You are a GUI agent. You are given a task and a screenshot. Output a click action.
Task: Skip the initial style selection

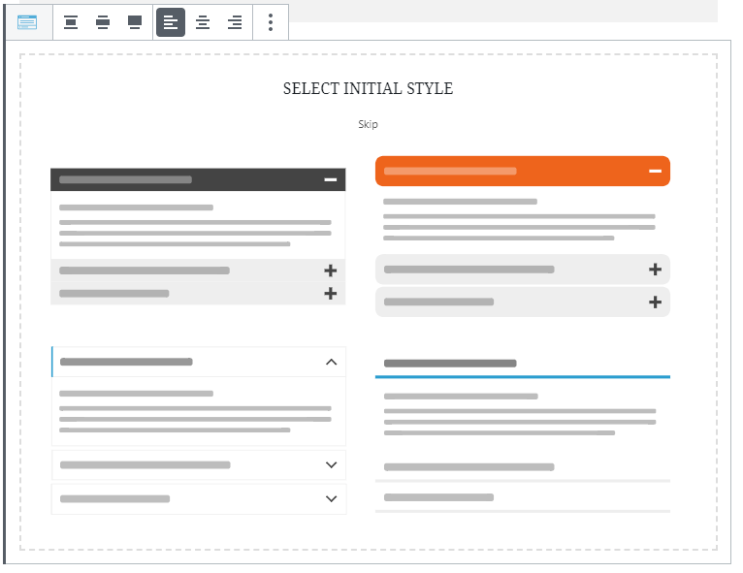[368, 124]
